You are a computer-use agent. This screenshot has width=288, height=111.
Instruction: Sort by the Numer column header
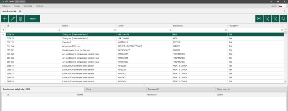click(x=144, y=26)
